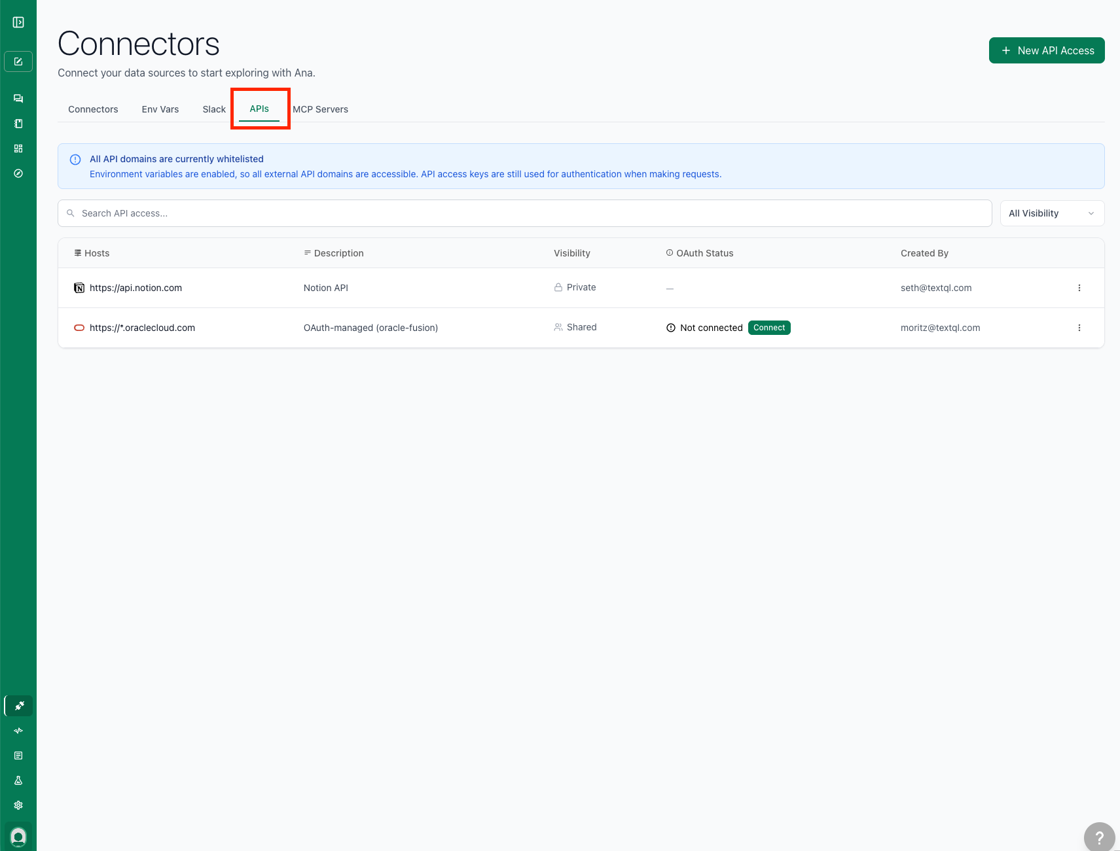Viewport: 1120px width, 851px height.
Task: Click the New API Access button
Action: click(x=1046, y=50)
